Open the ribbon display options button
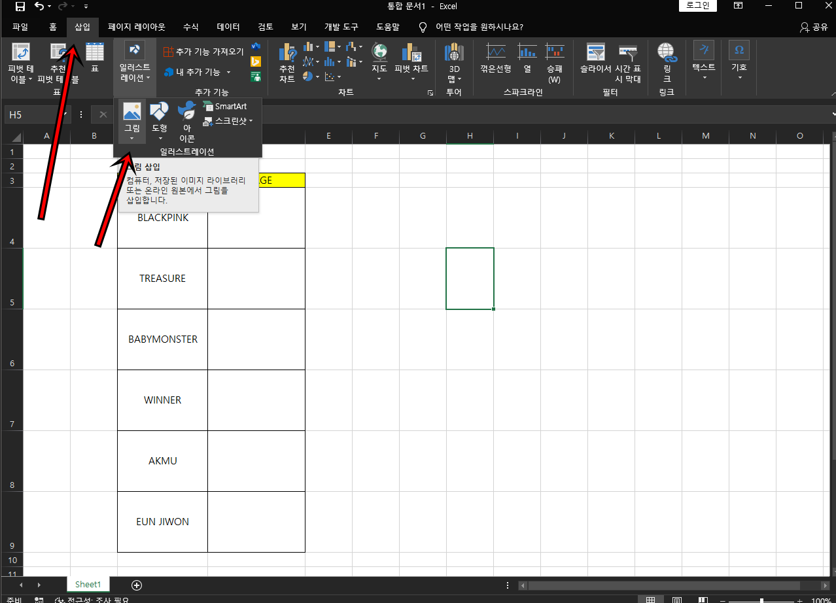The height and width of the screenshot is (603, 836). pyautogui.click(x=738, y=6)
